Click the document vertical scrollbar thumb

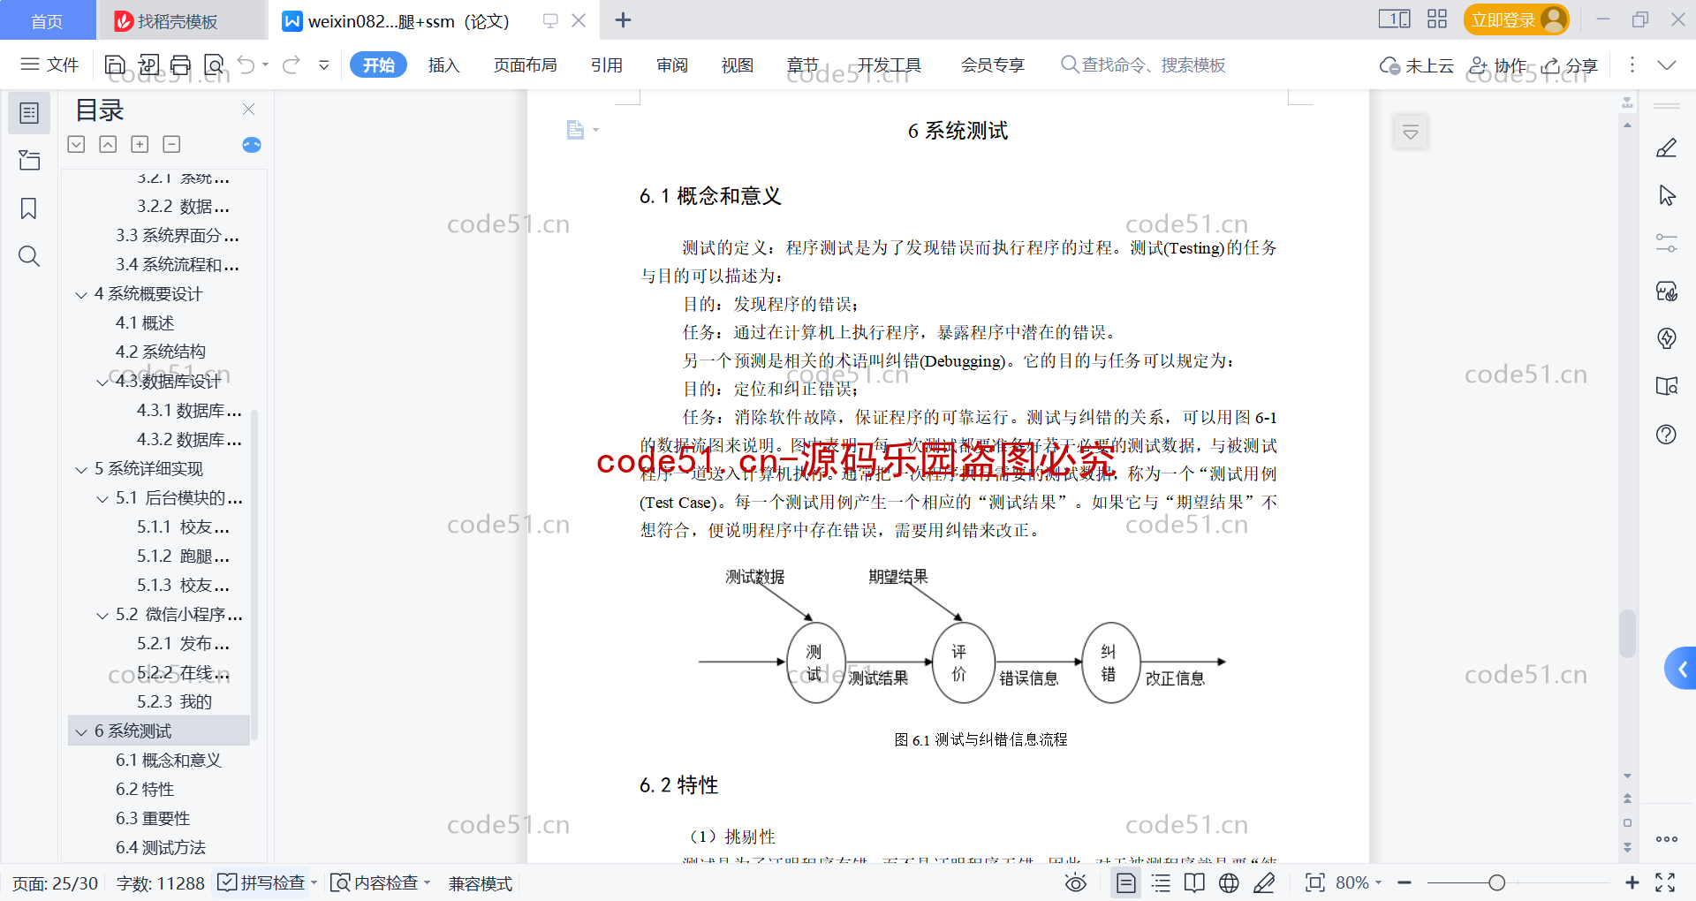(x=1627, y=633)
